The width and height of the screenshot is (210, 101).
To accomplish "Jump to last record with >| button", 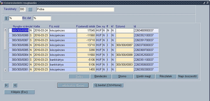I will (x=15, y=85).
